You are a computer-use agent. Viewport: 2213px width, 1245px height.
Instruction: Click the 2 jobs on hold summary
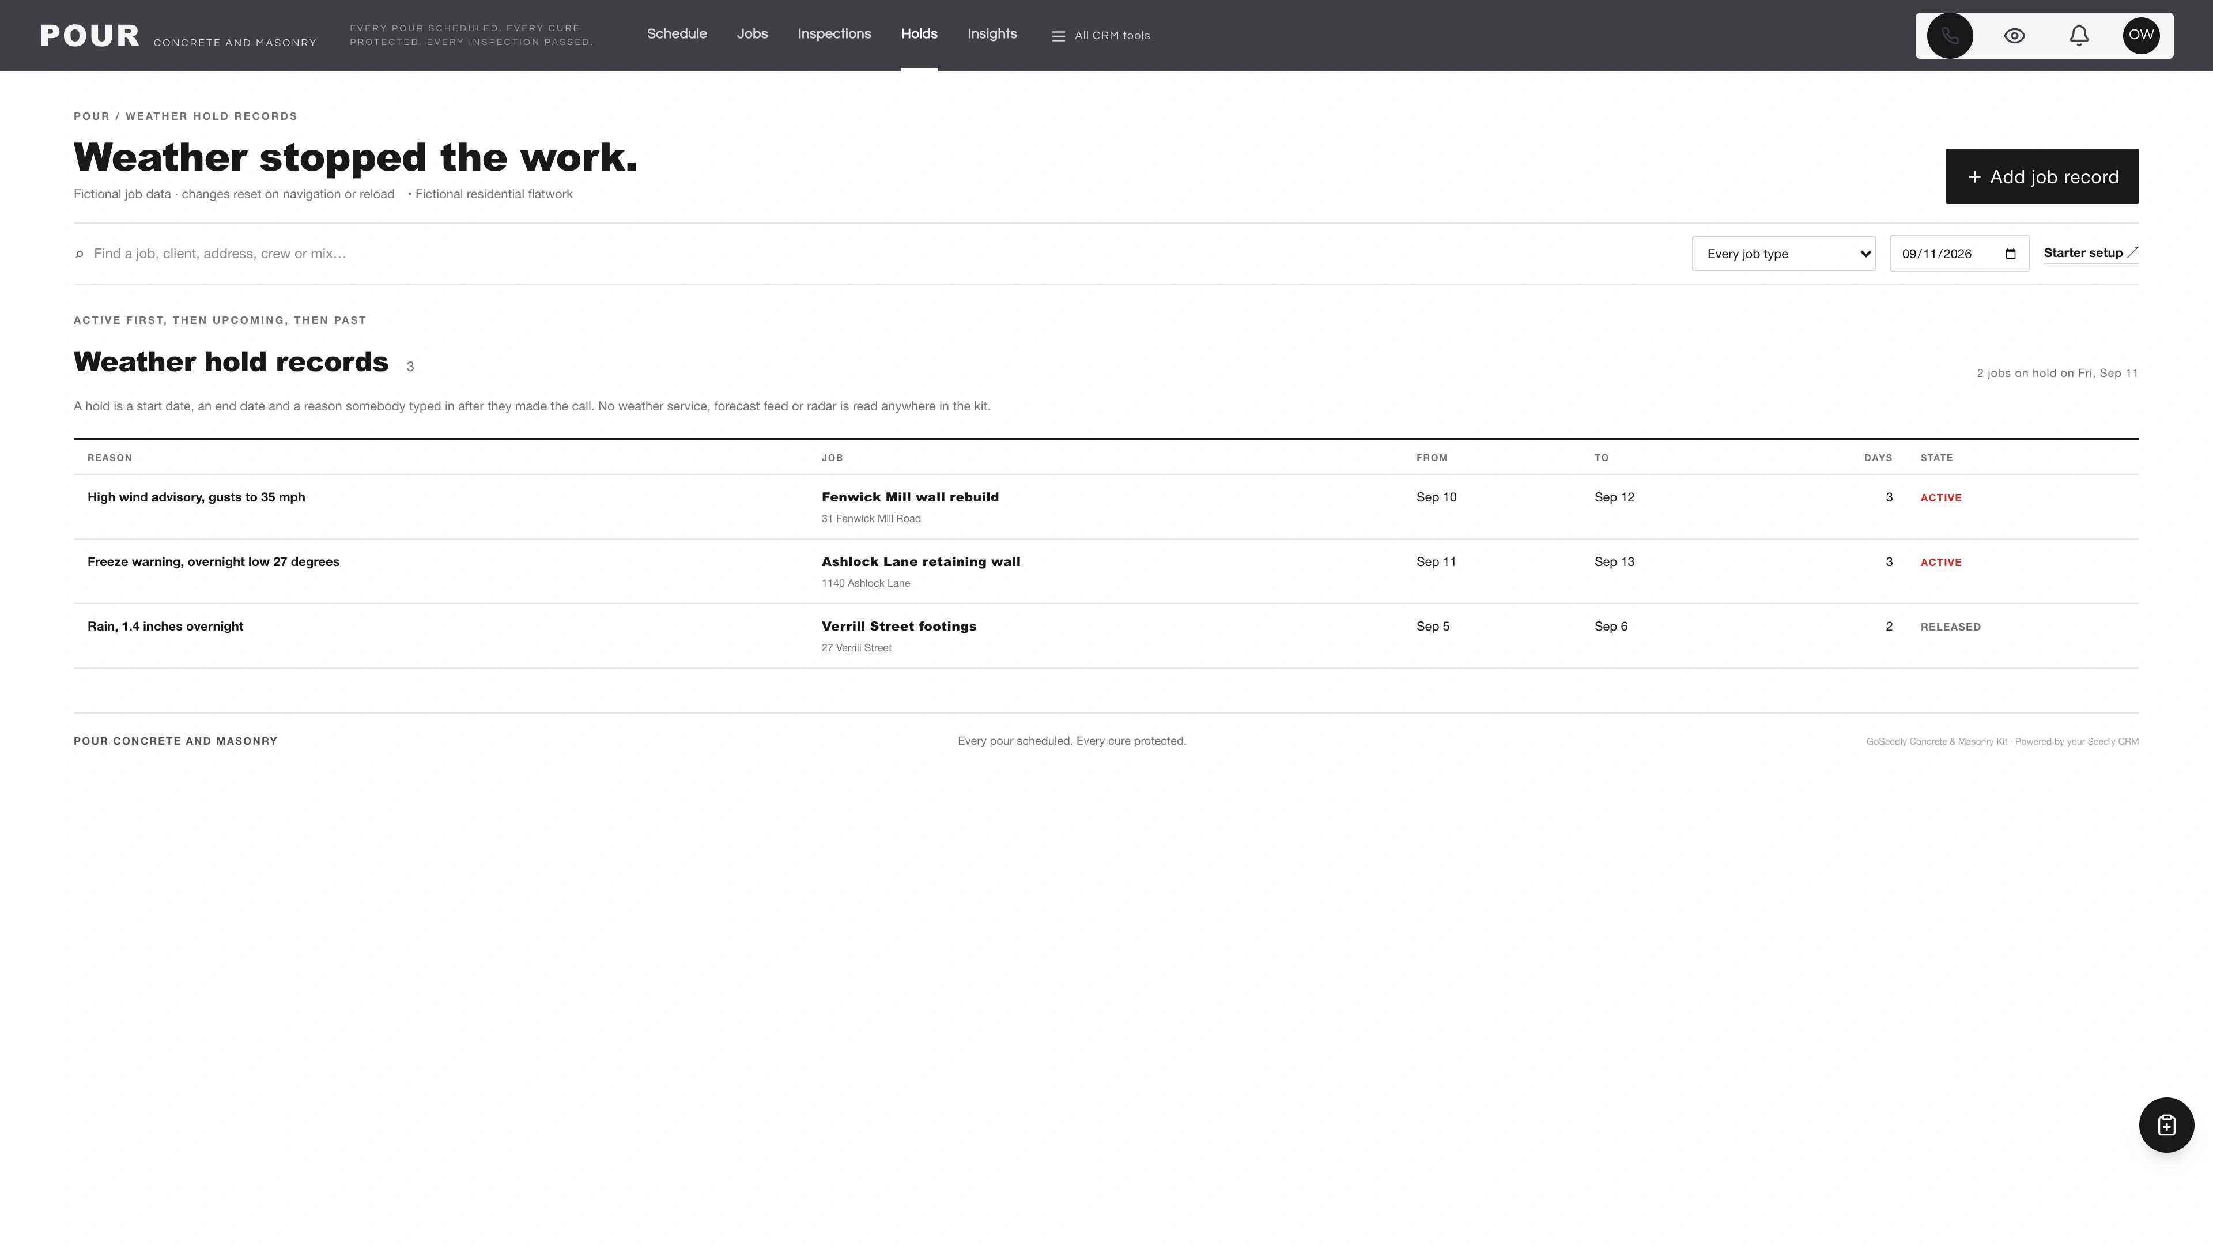[2057, 373]
